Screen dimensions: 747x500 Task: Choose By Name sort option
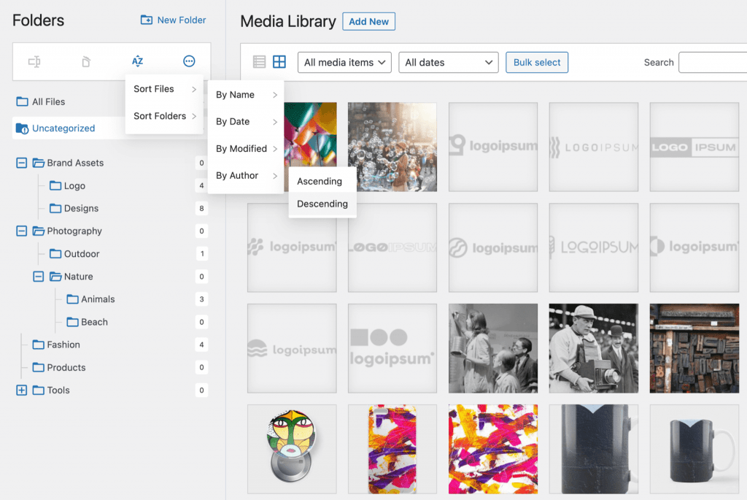tap(246, 95)
